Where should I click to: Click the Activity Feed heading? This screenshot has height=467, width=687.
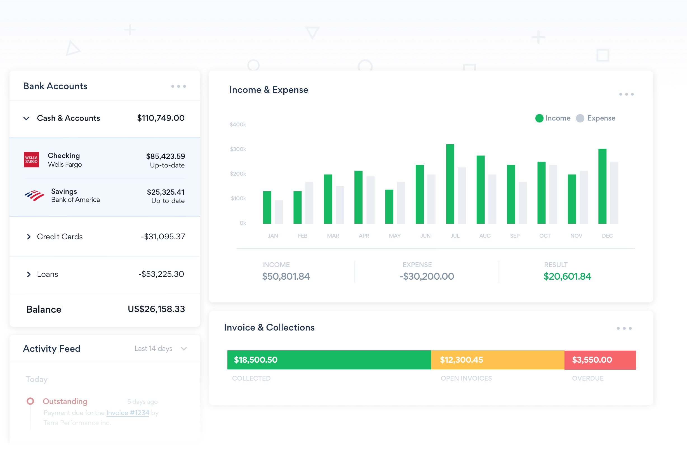pos(52,348)
